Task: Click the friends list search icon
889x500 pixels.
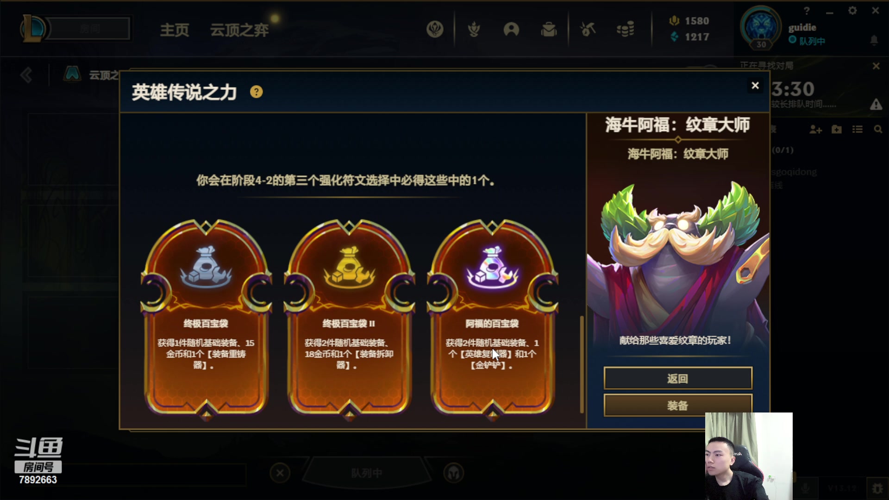Action: (x=878, y=130)
